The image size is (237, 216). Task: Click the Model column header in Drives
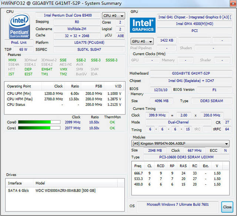(x=75, y=183)
